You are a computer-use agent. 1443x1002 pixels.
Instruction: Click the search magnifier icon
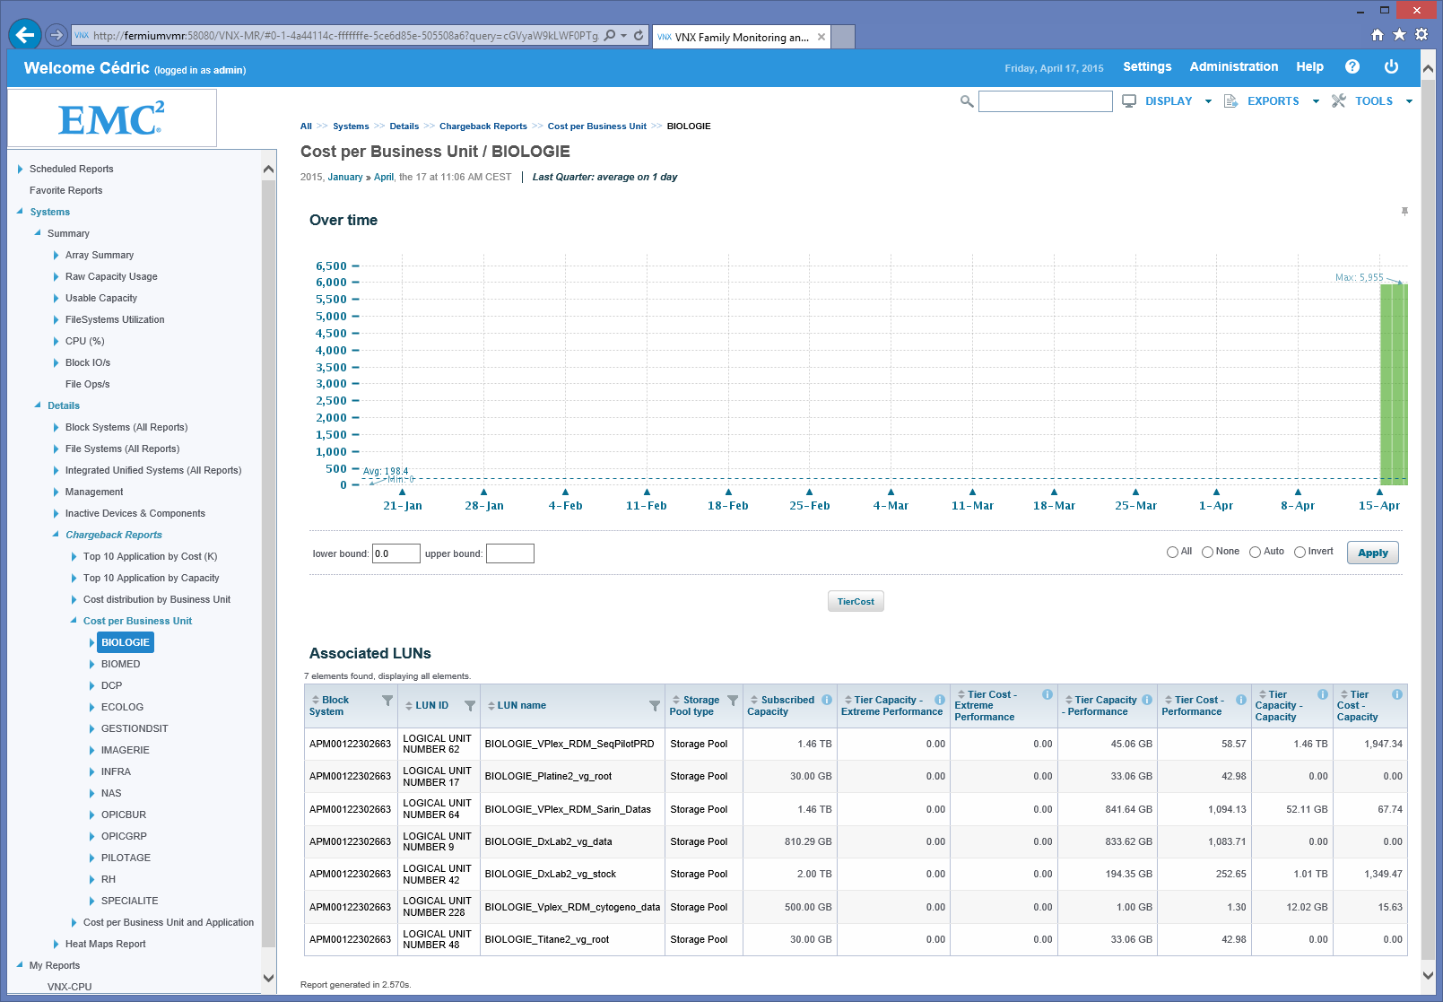point(966,101)
